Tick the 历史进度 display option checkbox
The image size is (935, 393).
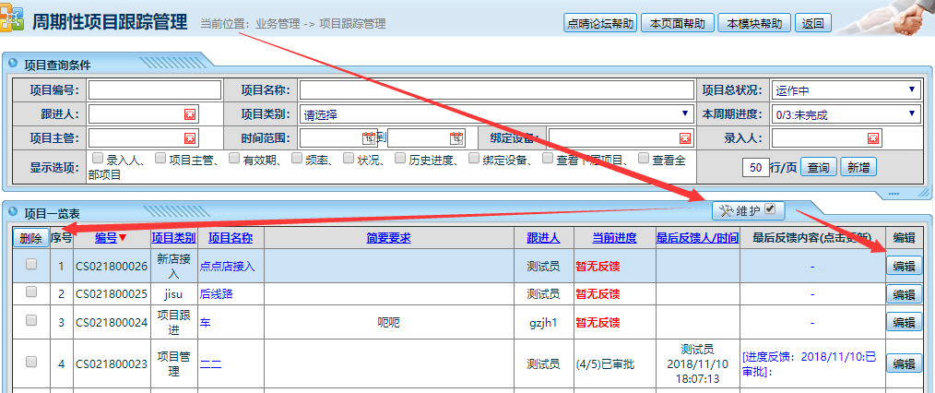click(x=401, y=158)
